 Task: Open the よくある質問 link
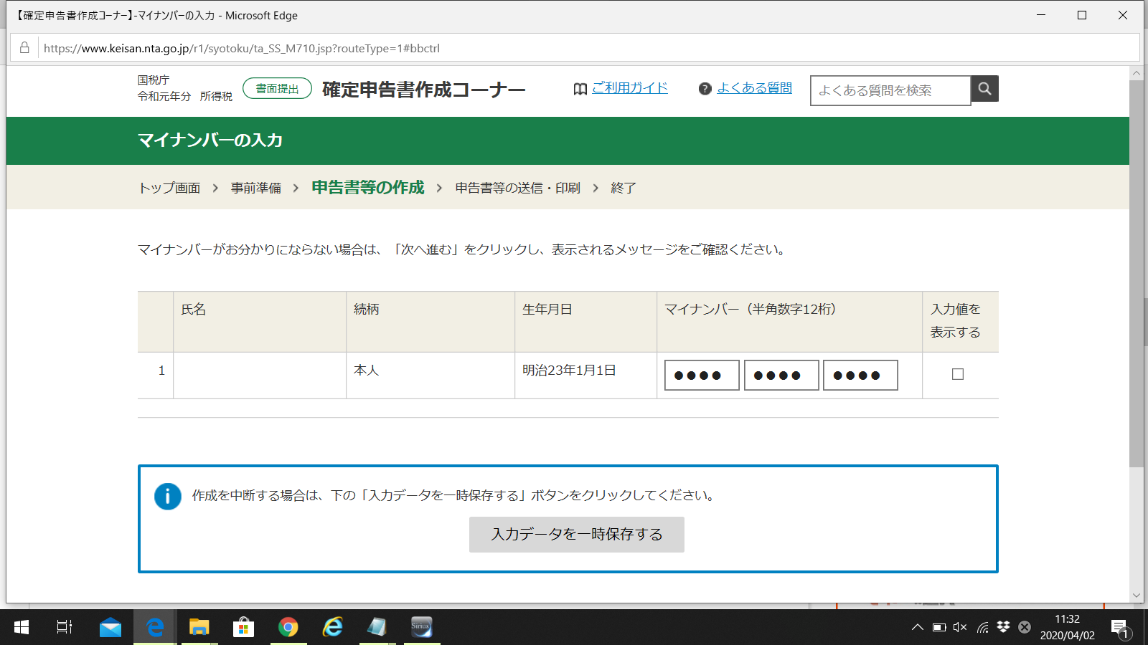pyautogui.click(x=755, y=88)
